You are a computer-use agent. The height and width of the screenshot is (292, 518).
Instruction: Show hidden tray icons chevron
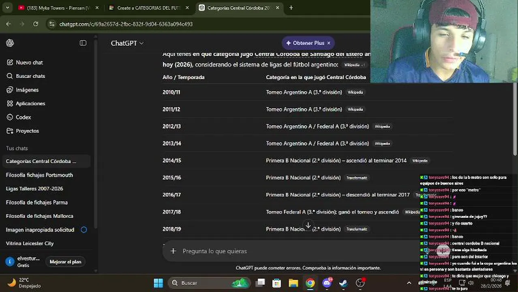(x=409, y=283)
